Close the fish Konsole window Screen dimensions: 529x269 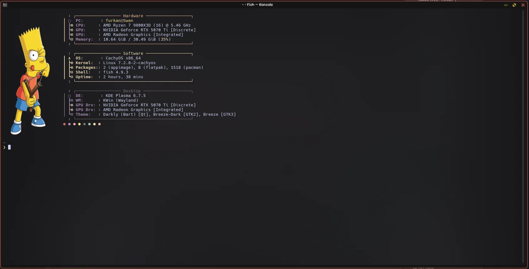pyautogui.click(x=523, y=5)
